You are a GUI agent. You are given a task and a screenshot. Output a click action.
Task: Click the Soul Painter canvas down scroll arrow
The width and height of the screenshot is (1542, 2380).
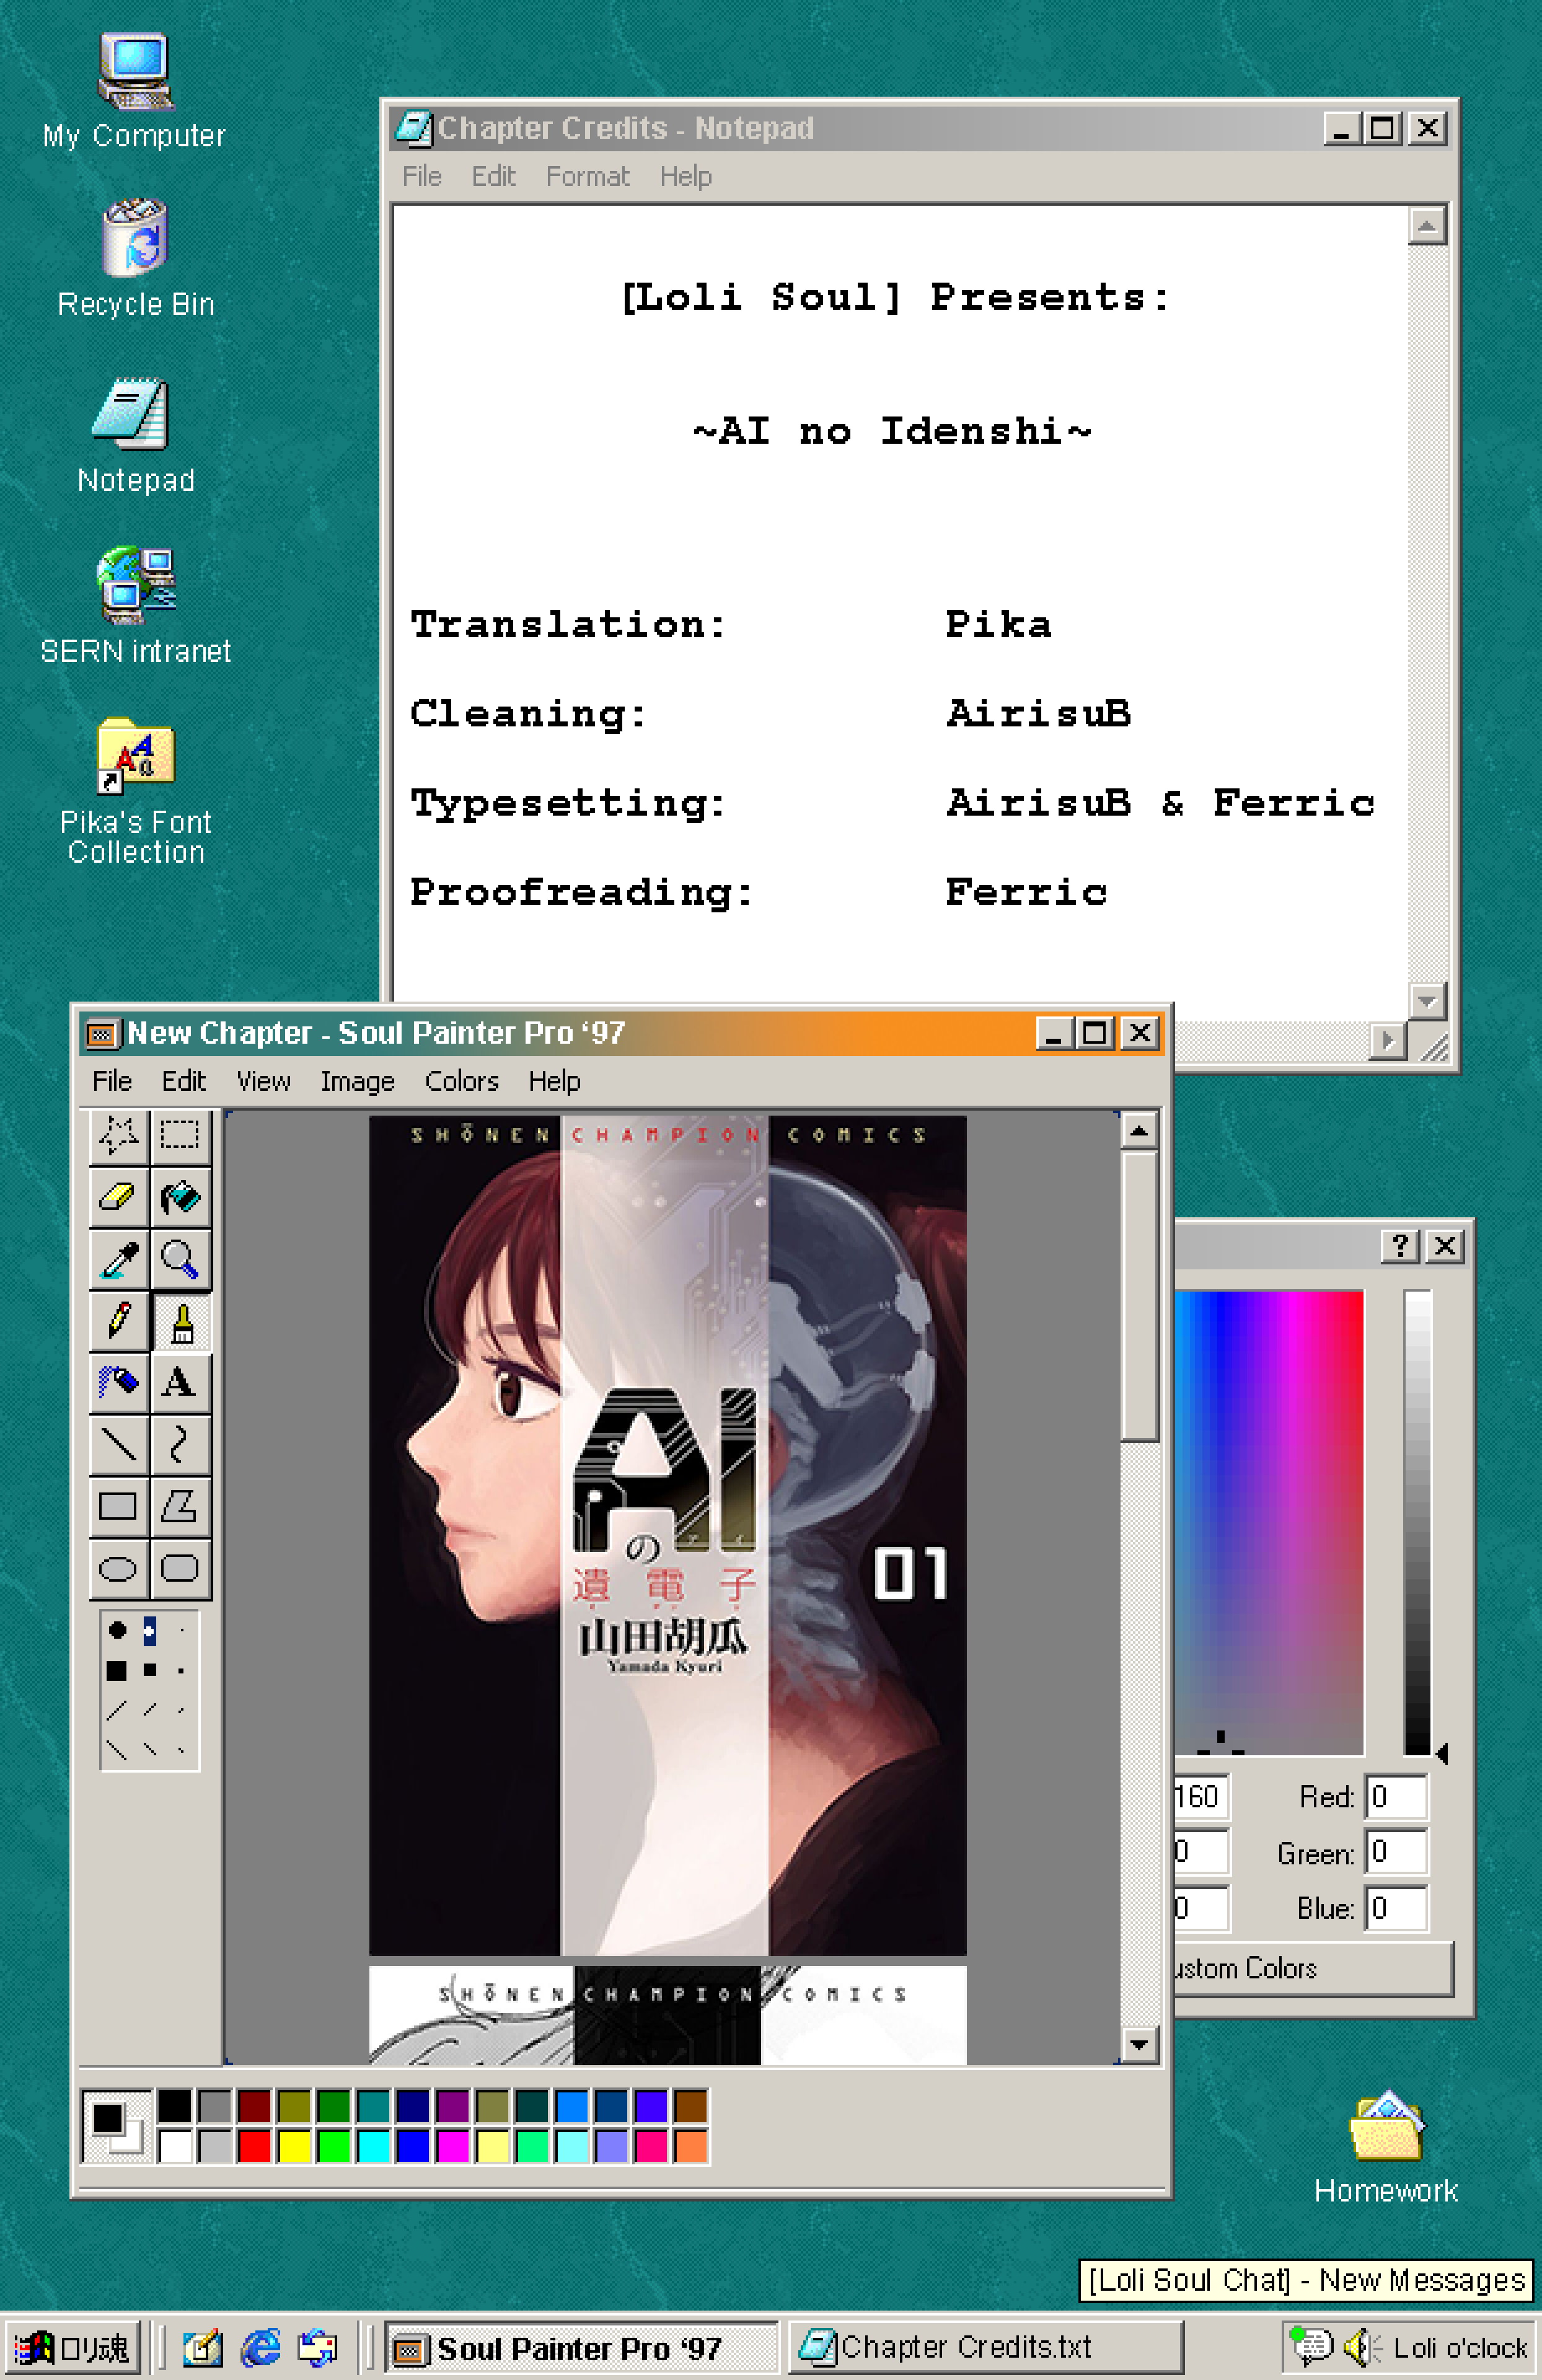point(1138,2045)
